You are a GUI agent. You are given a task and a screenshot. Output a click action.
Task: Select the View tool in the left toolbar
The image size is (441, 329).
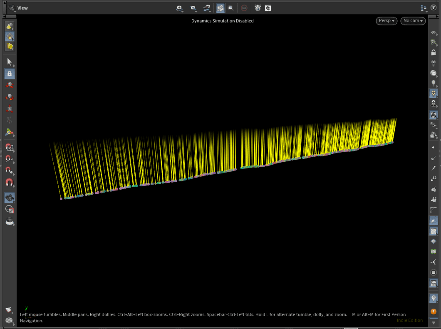tap(9, 198)
